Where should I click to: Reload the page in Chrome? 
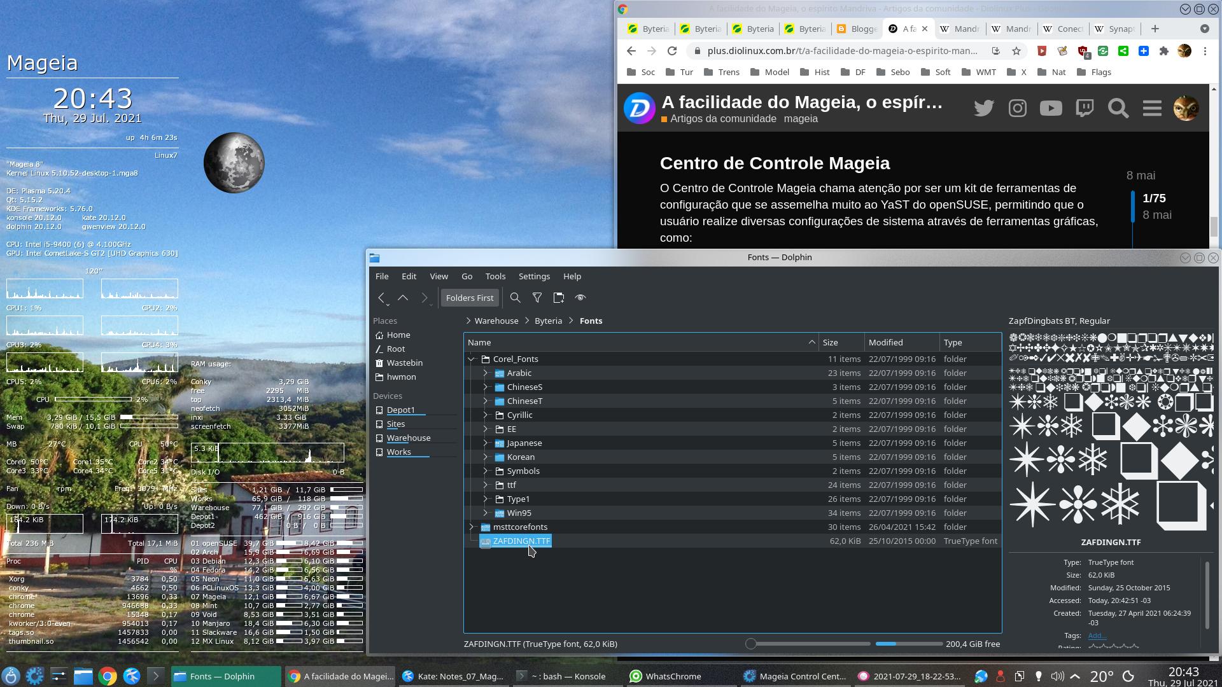[672, 51]
